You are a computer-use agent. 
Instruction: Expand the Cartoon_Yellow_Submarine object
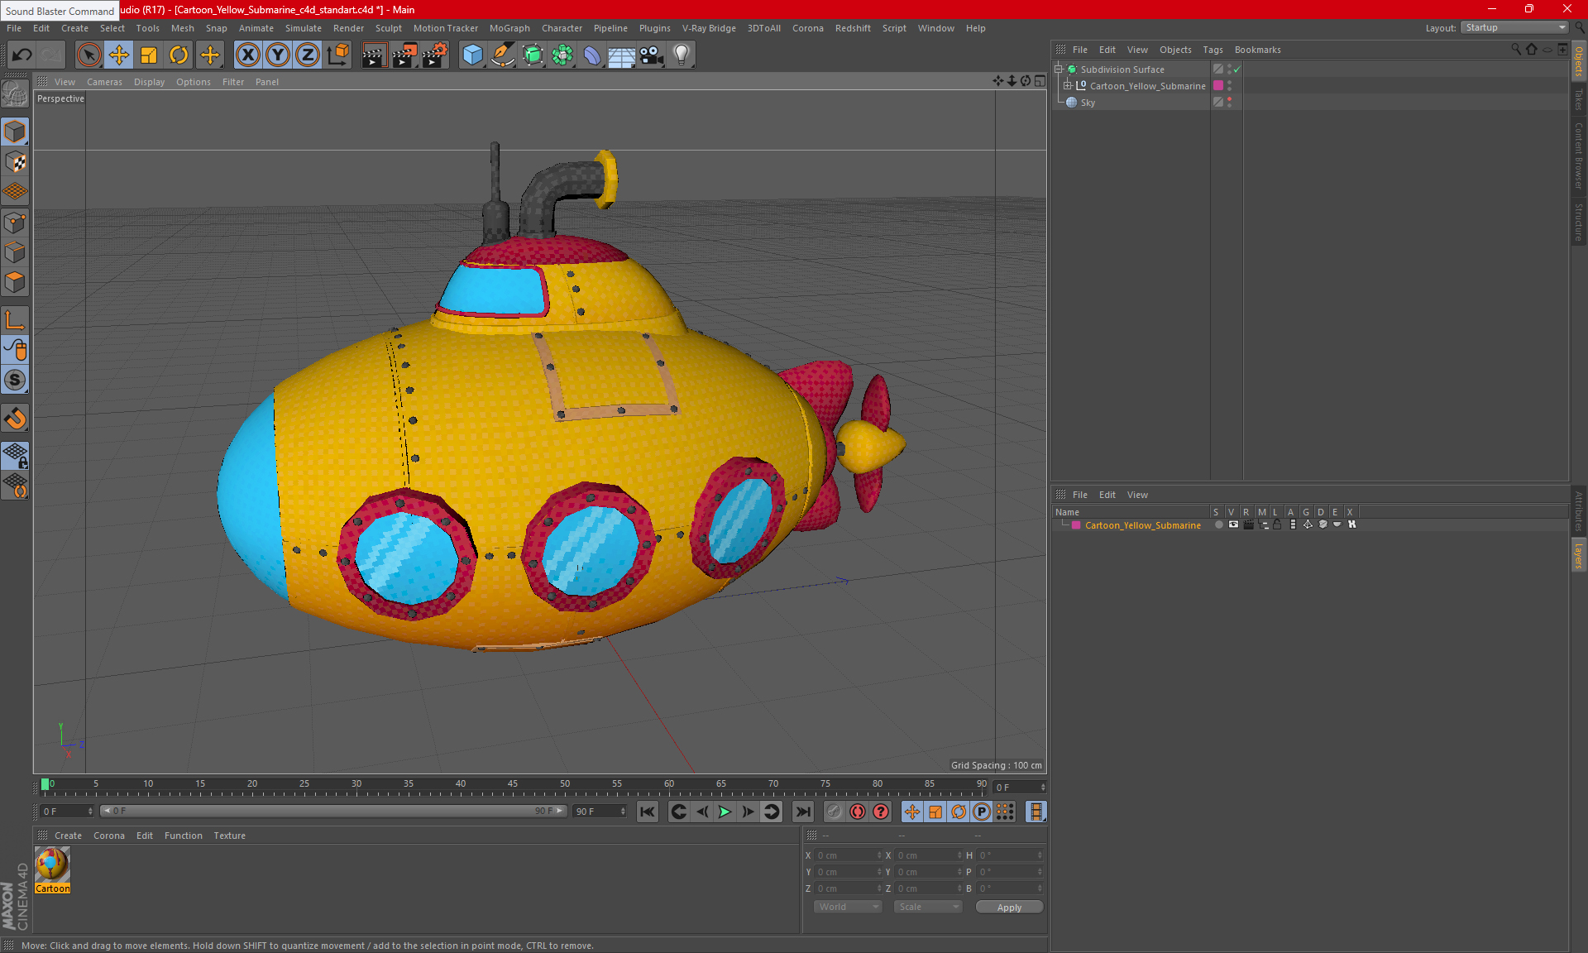1068,86
